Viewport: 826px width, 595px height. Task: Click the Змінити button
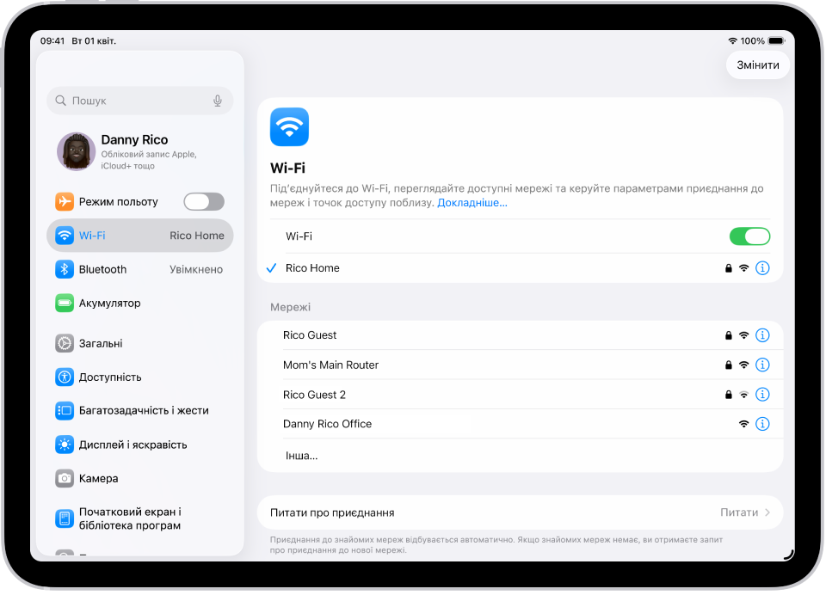click(x=757, y=65)
